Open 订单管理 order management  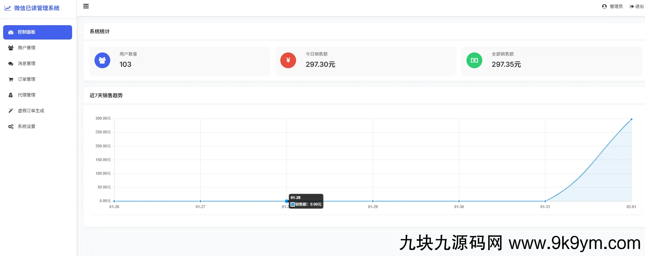[27, 79]
